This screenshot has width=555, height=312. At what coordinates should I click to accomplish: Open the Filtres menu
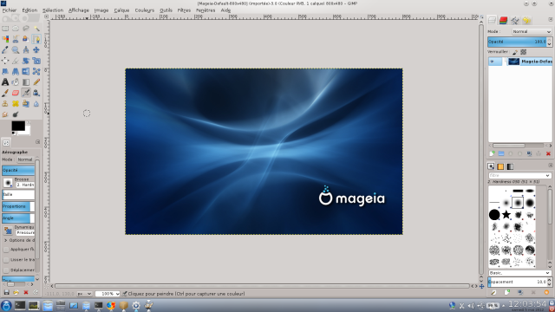coord(184,10)
